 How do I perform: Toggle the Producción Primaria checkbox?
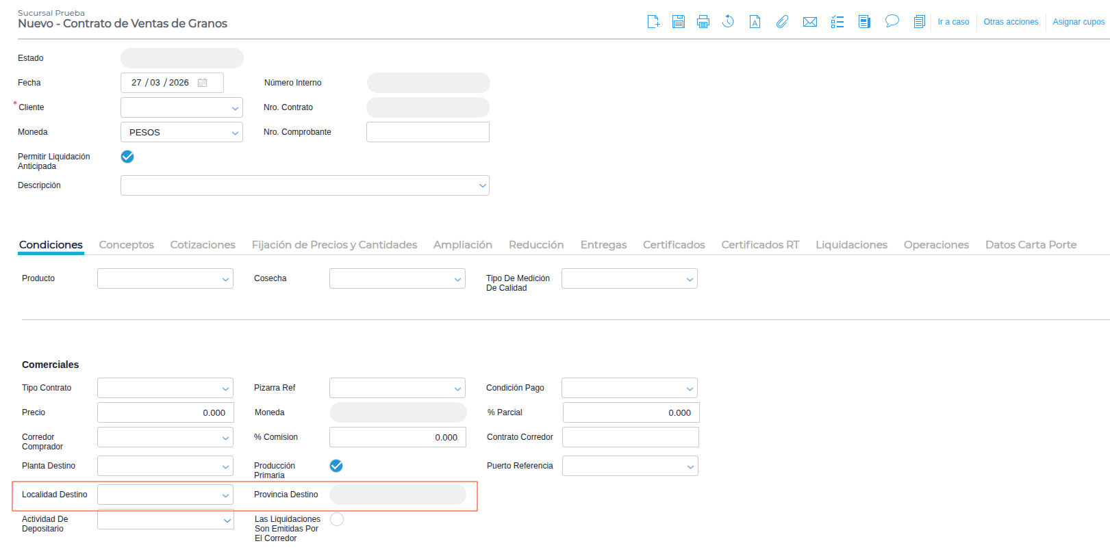coord(336,466)
